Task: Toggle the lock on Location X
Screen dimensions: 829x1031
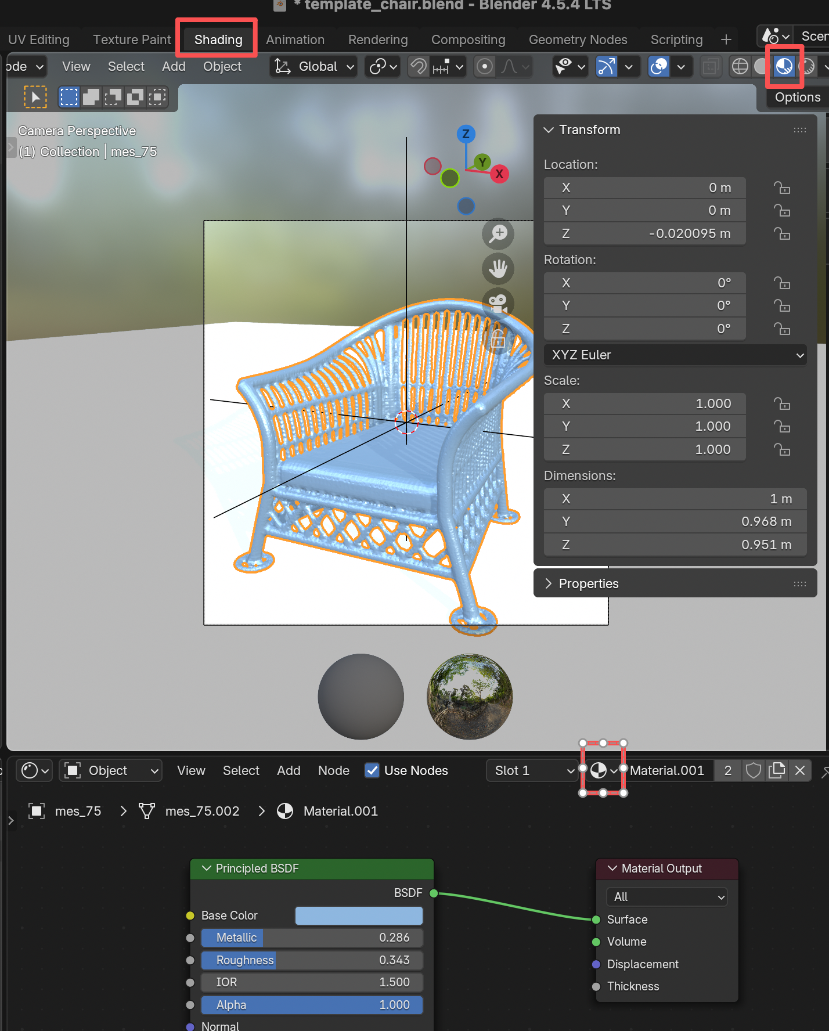Action: coord(782,188)
